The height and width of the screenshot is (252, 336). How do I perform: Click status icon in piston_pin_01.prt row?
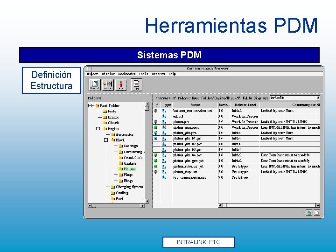[x=156, y=139]
